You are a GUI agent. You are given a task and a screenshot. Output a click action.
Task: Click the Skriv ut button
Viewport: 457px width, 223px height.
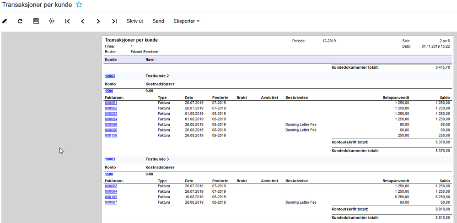(x=134, y=21)
